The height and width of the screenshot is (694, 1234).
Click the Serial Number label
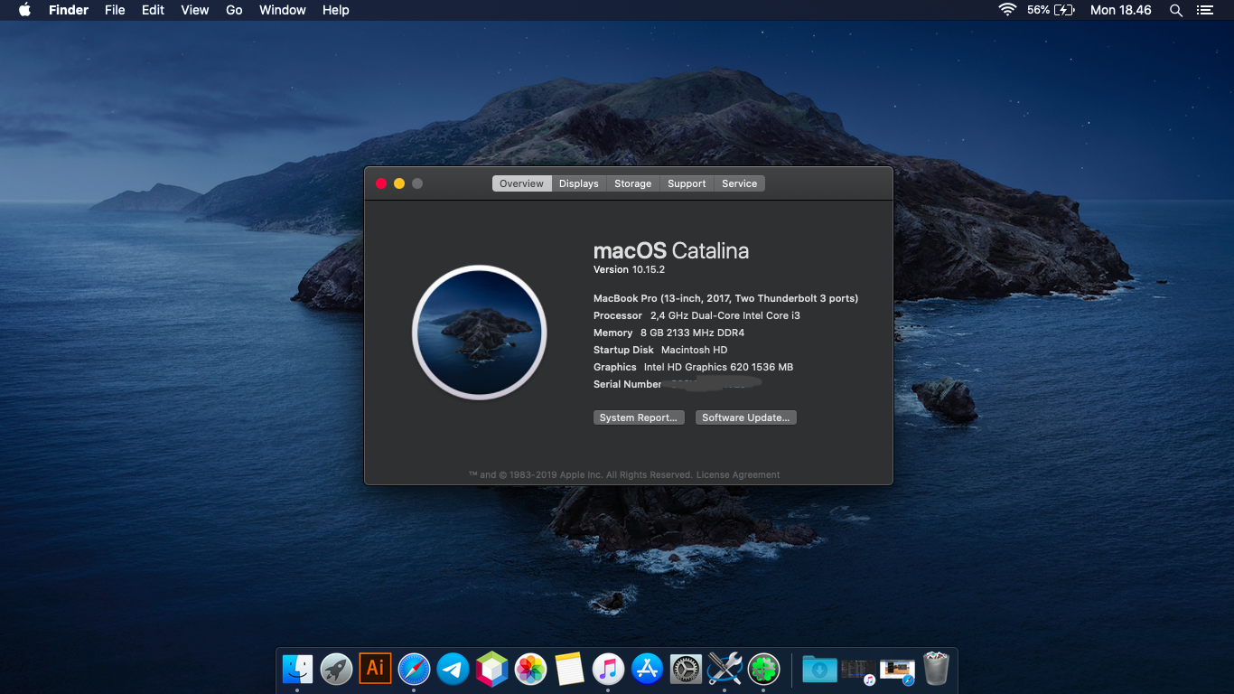click(628, 384)
